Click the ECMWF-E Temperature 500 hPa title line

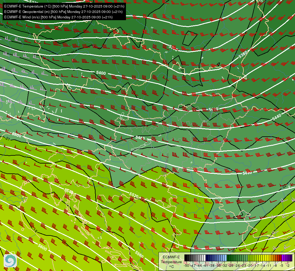(x=64, y=6)
